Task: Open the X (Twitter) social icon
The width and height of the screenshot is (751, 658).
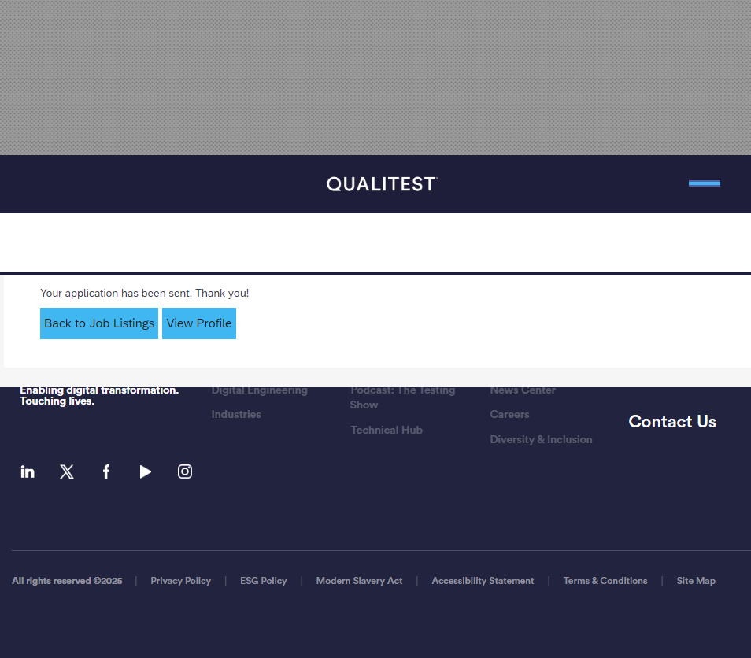Action: (x=67, y=471)
